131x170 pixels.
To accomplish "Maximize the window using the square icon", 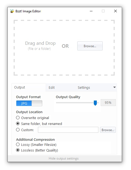I will (103, 11).
